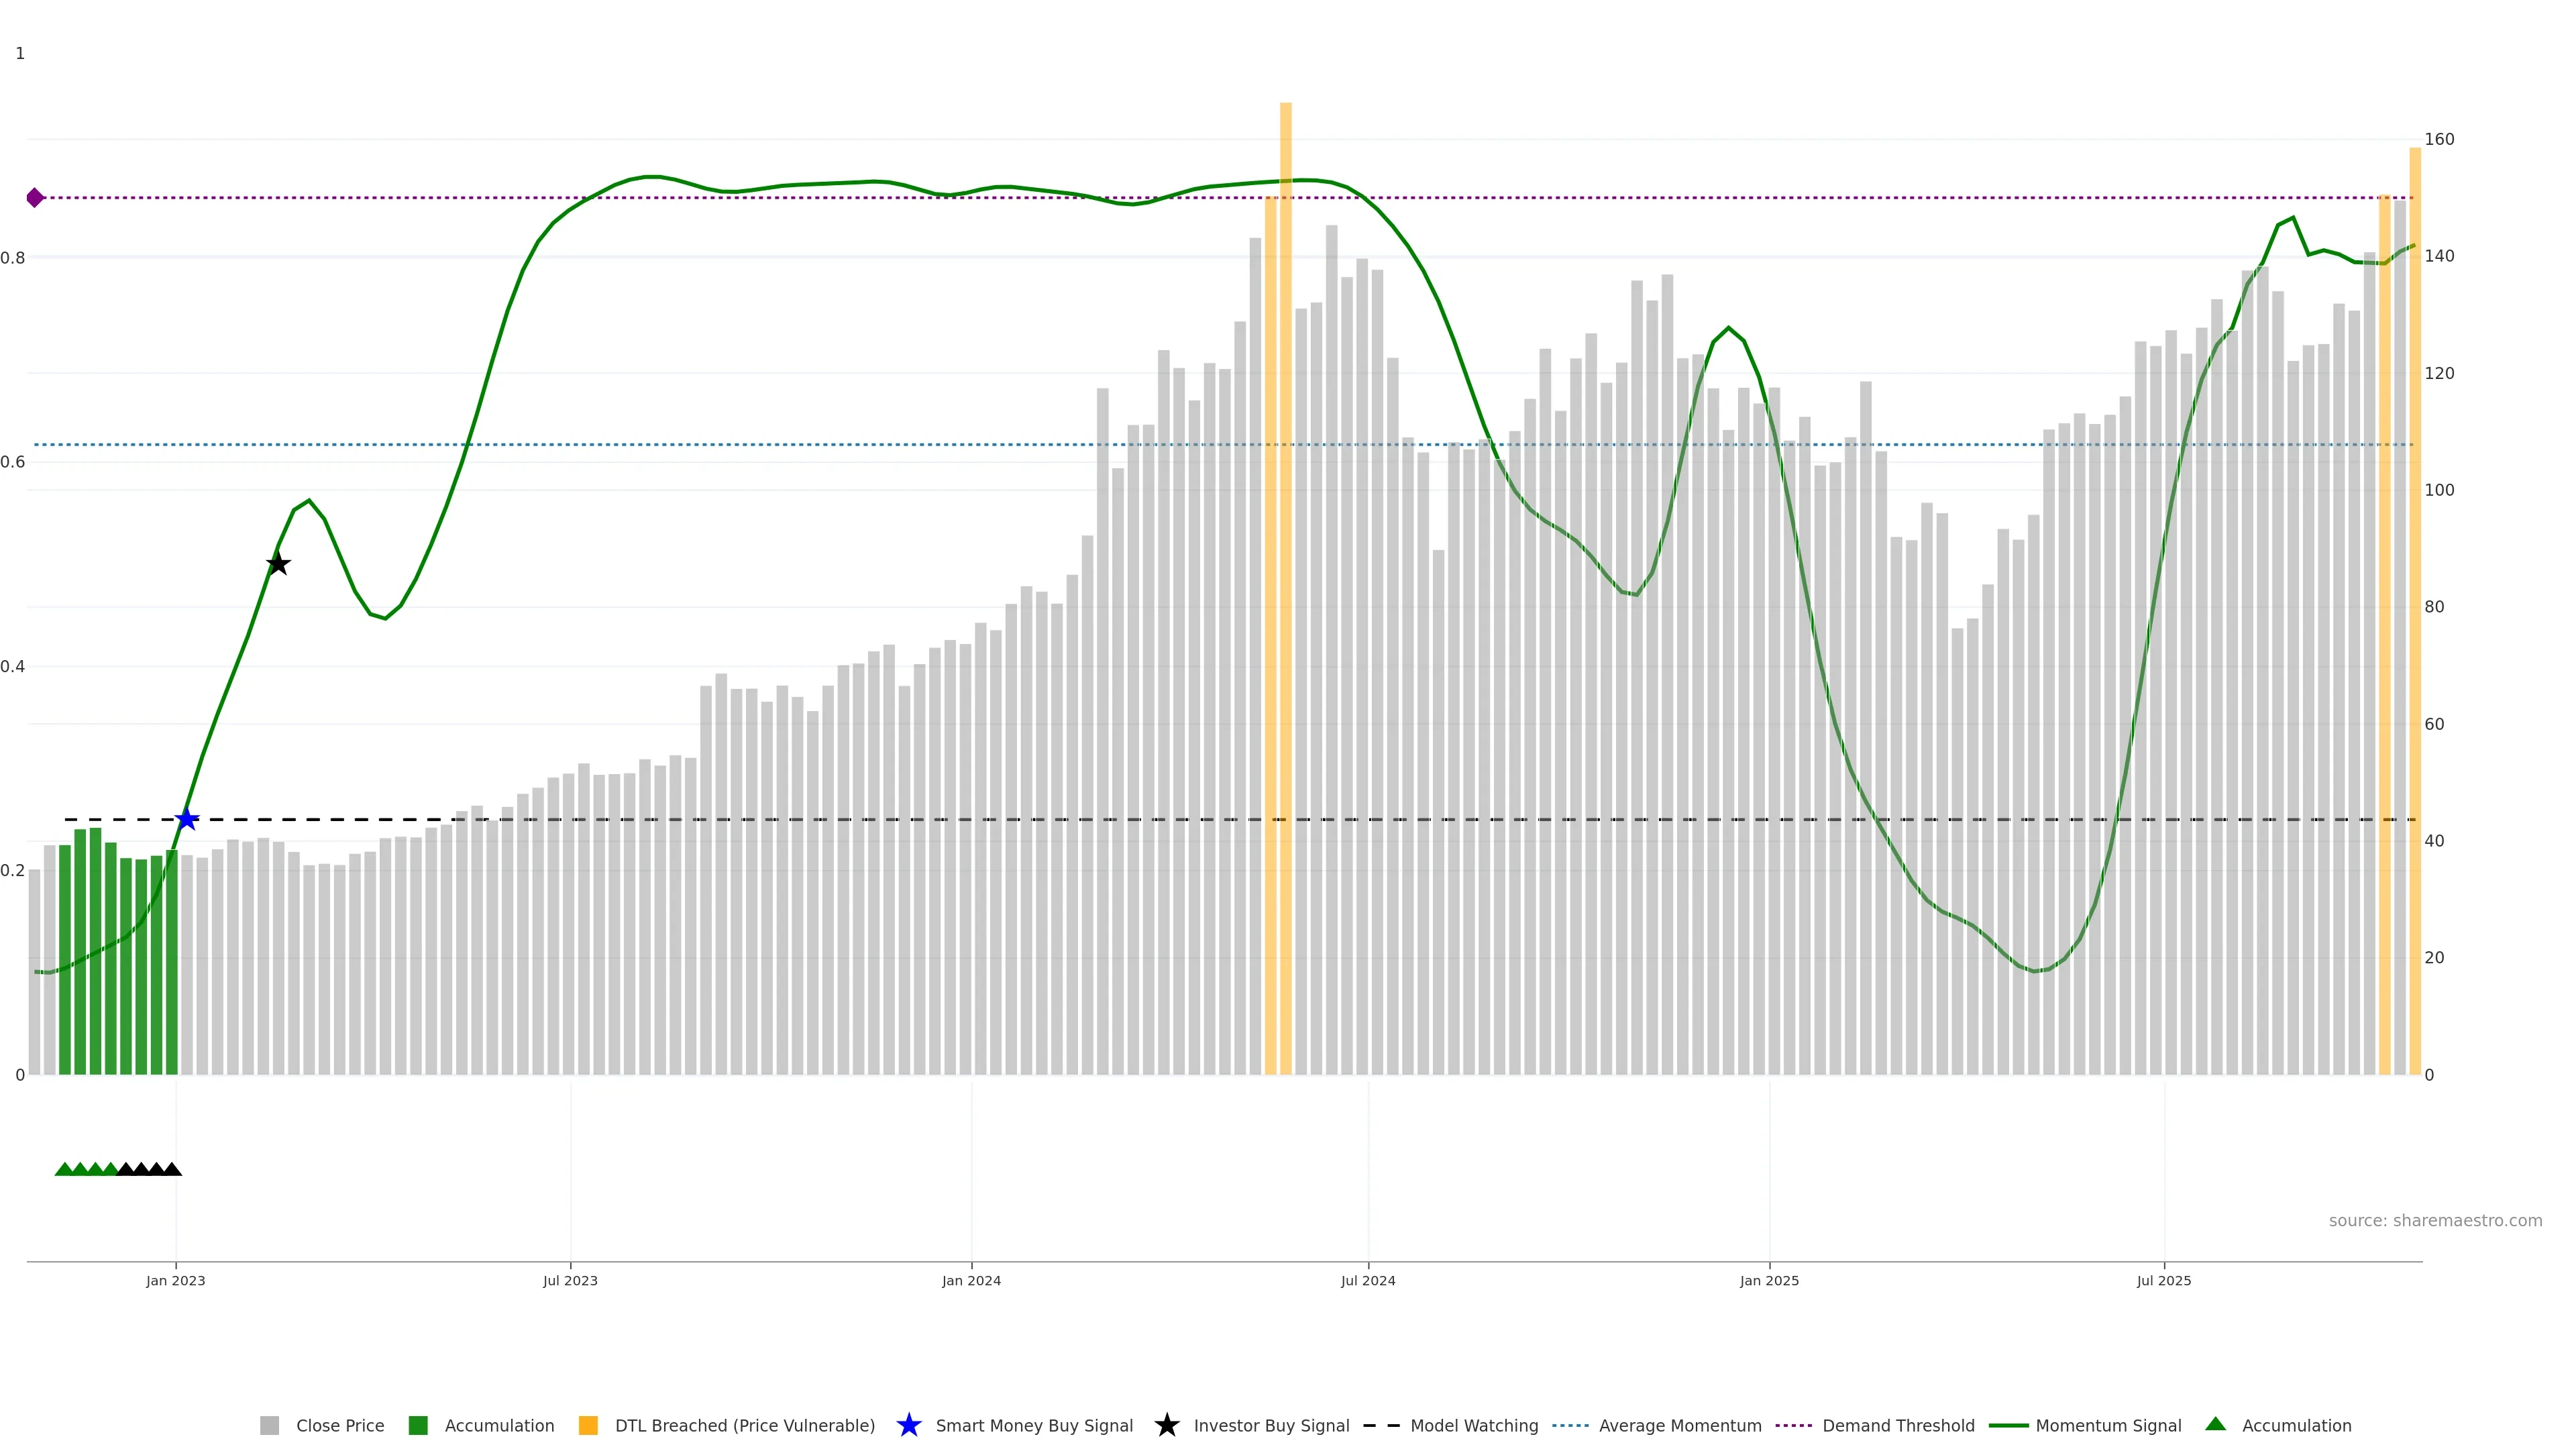Viewport: 2576px width, 1449px height.
Task: Click the black Investor Buy star on chart
Action: pos(278,564)
